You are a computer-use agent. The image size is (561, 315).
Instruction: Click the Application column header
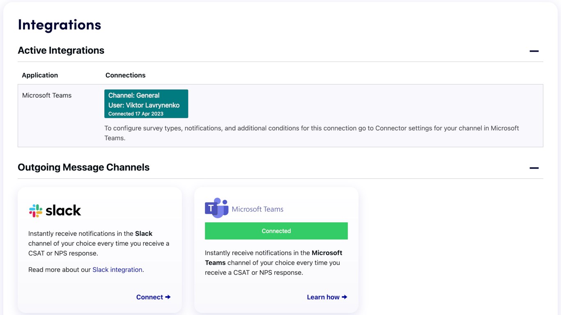click(40, 75)
